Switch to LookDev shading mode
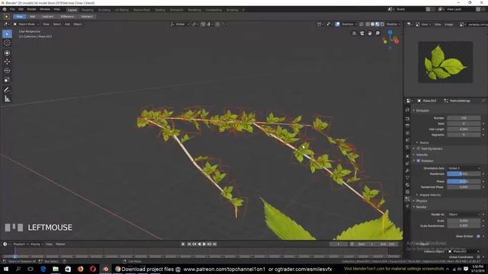 click(377, 24)
